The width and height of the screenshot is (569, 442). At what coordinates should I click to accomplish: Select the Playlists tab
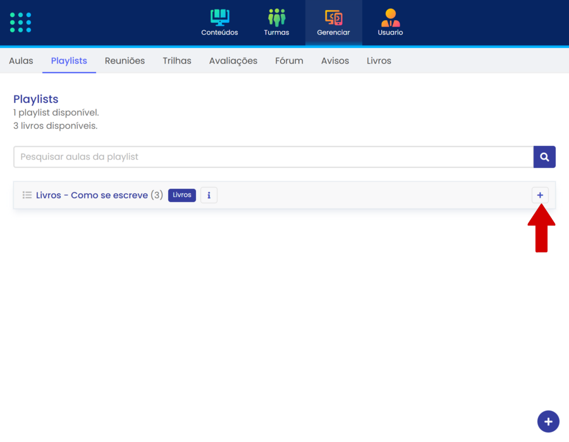click(x=69, y=61)
